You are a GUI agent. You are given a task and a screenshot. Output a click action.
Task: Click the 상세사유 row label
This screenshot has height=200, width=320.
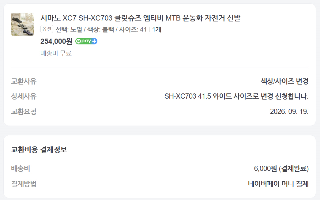[x=24, y=96]
